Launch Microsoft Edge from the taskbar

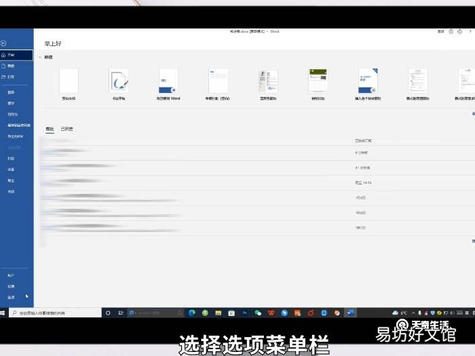192,313
